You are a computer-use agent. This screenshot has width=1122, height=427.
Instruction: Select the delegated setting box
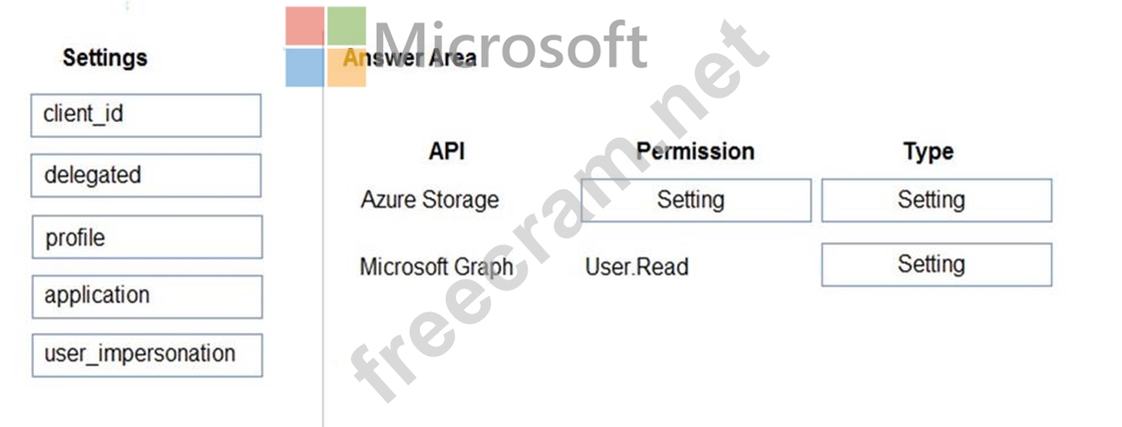146,176
